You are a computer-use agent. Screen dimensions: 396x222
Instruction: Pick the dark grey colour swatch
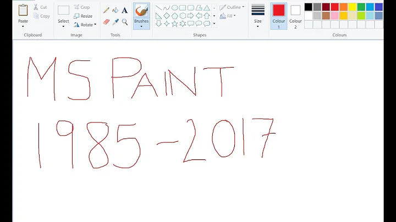click(x=317, y=7)
